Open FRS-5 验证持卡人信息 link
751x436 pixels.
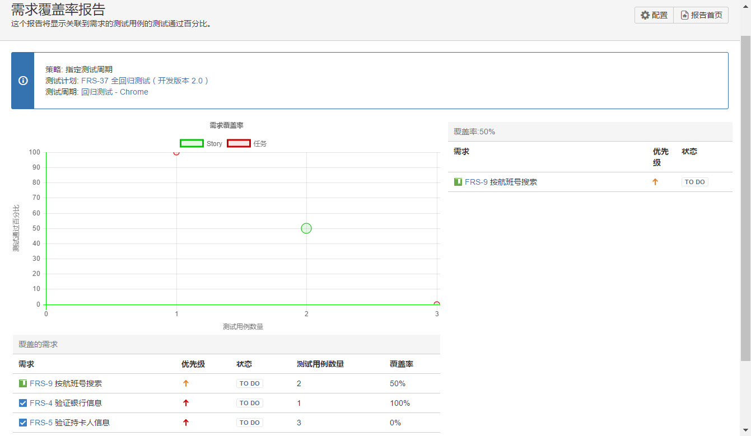[69, 423]
